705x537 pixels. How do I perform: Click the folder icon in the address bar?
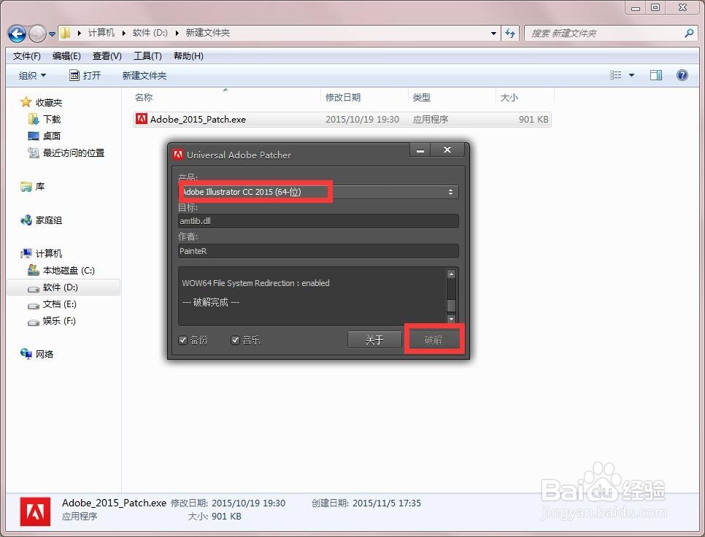[65, 33]
